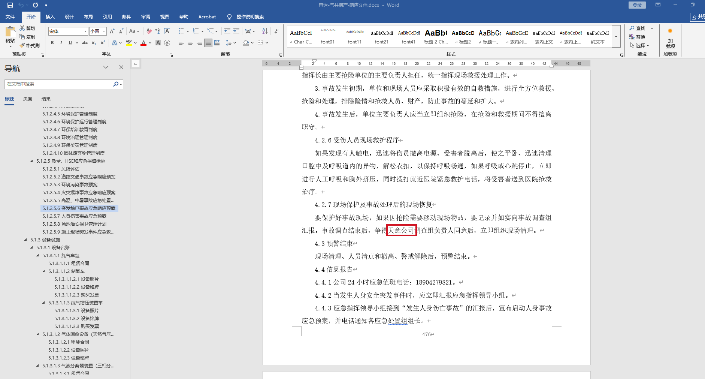Increase the paragraph indent

pyautogui.click(x=236, y=31)
